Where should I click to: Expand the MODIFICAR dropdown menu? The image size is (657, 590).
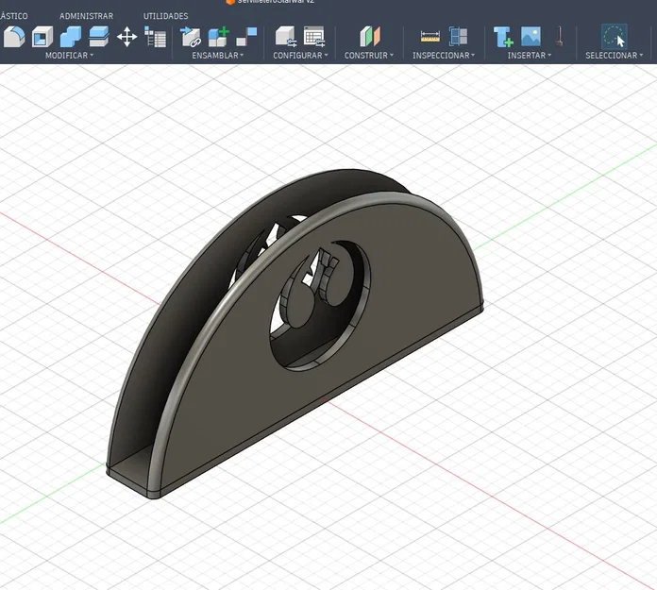click(69, 56)
